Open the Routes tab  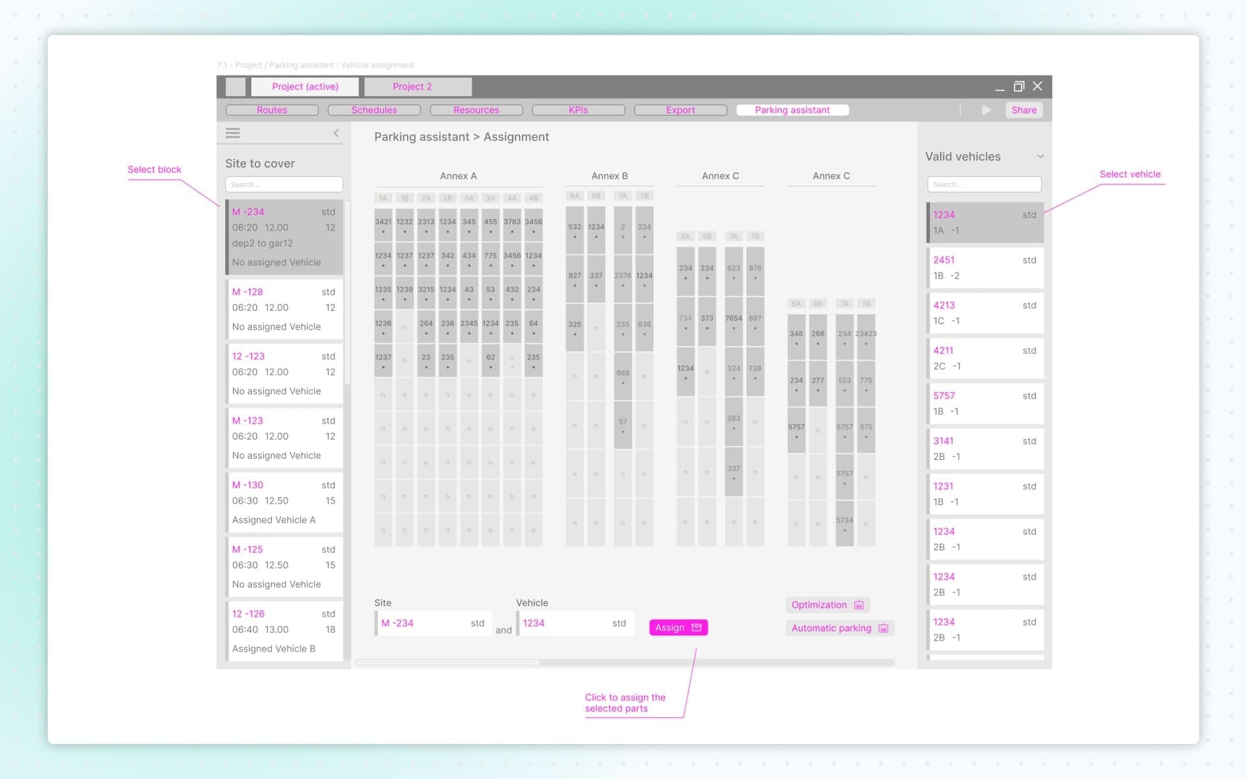click(x=271, y=110)
